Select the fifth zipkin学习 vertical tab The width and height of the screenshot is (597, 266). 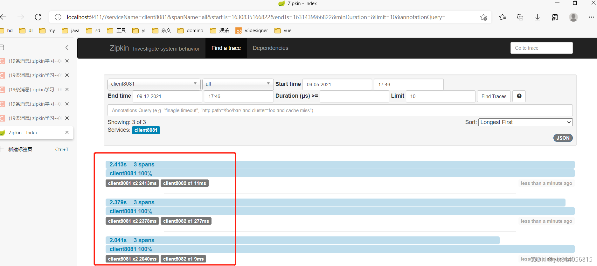tap(35, 118)
